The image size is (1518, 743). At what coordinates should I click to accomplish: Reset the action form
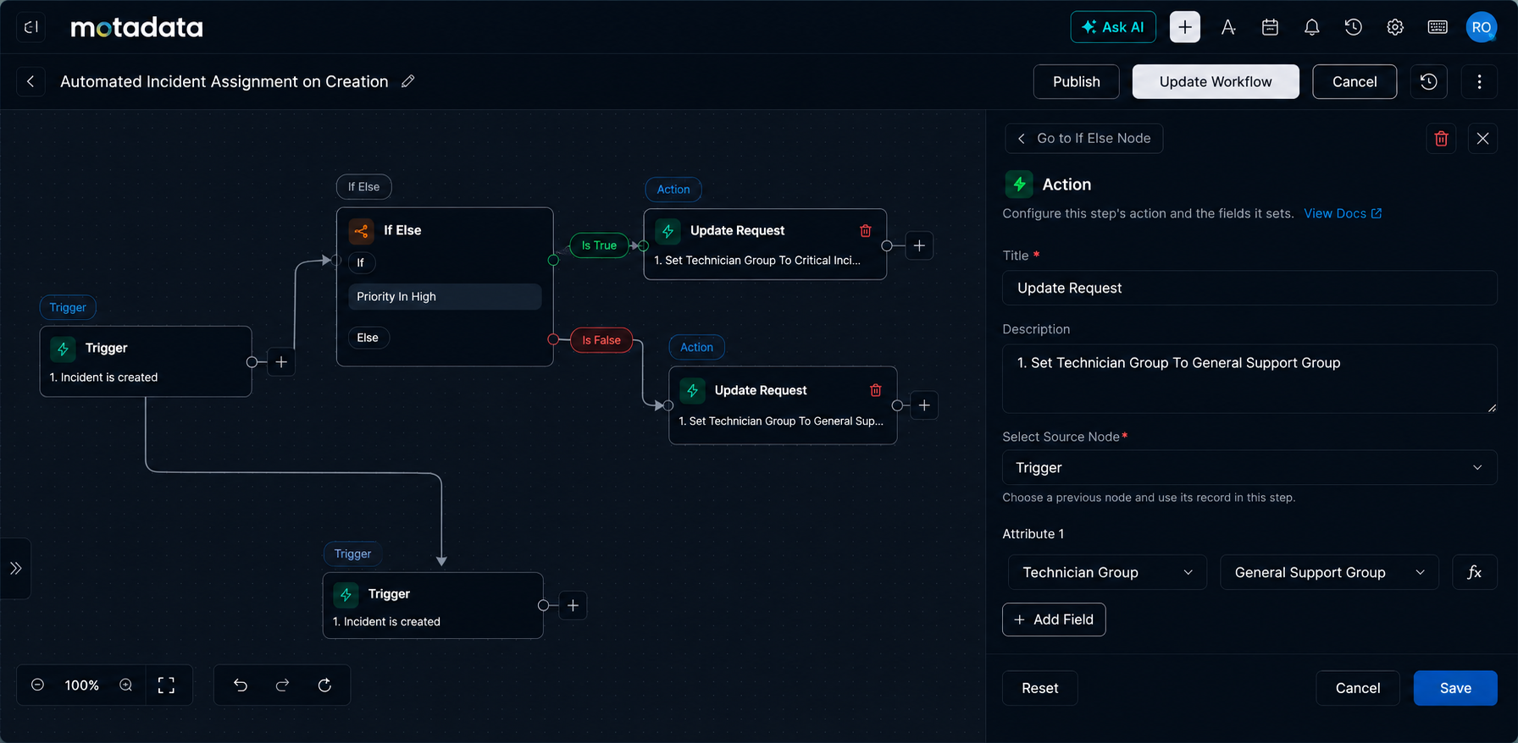(1039, 688)
